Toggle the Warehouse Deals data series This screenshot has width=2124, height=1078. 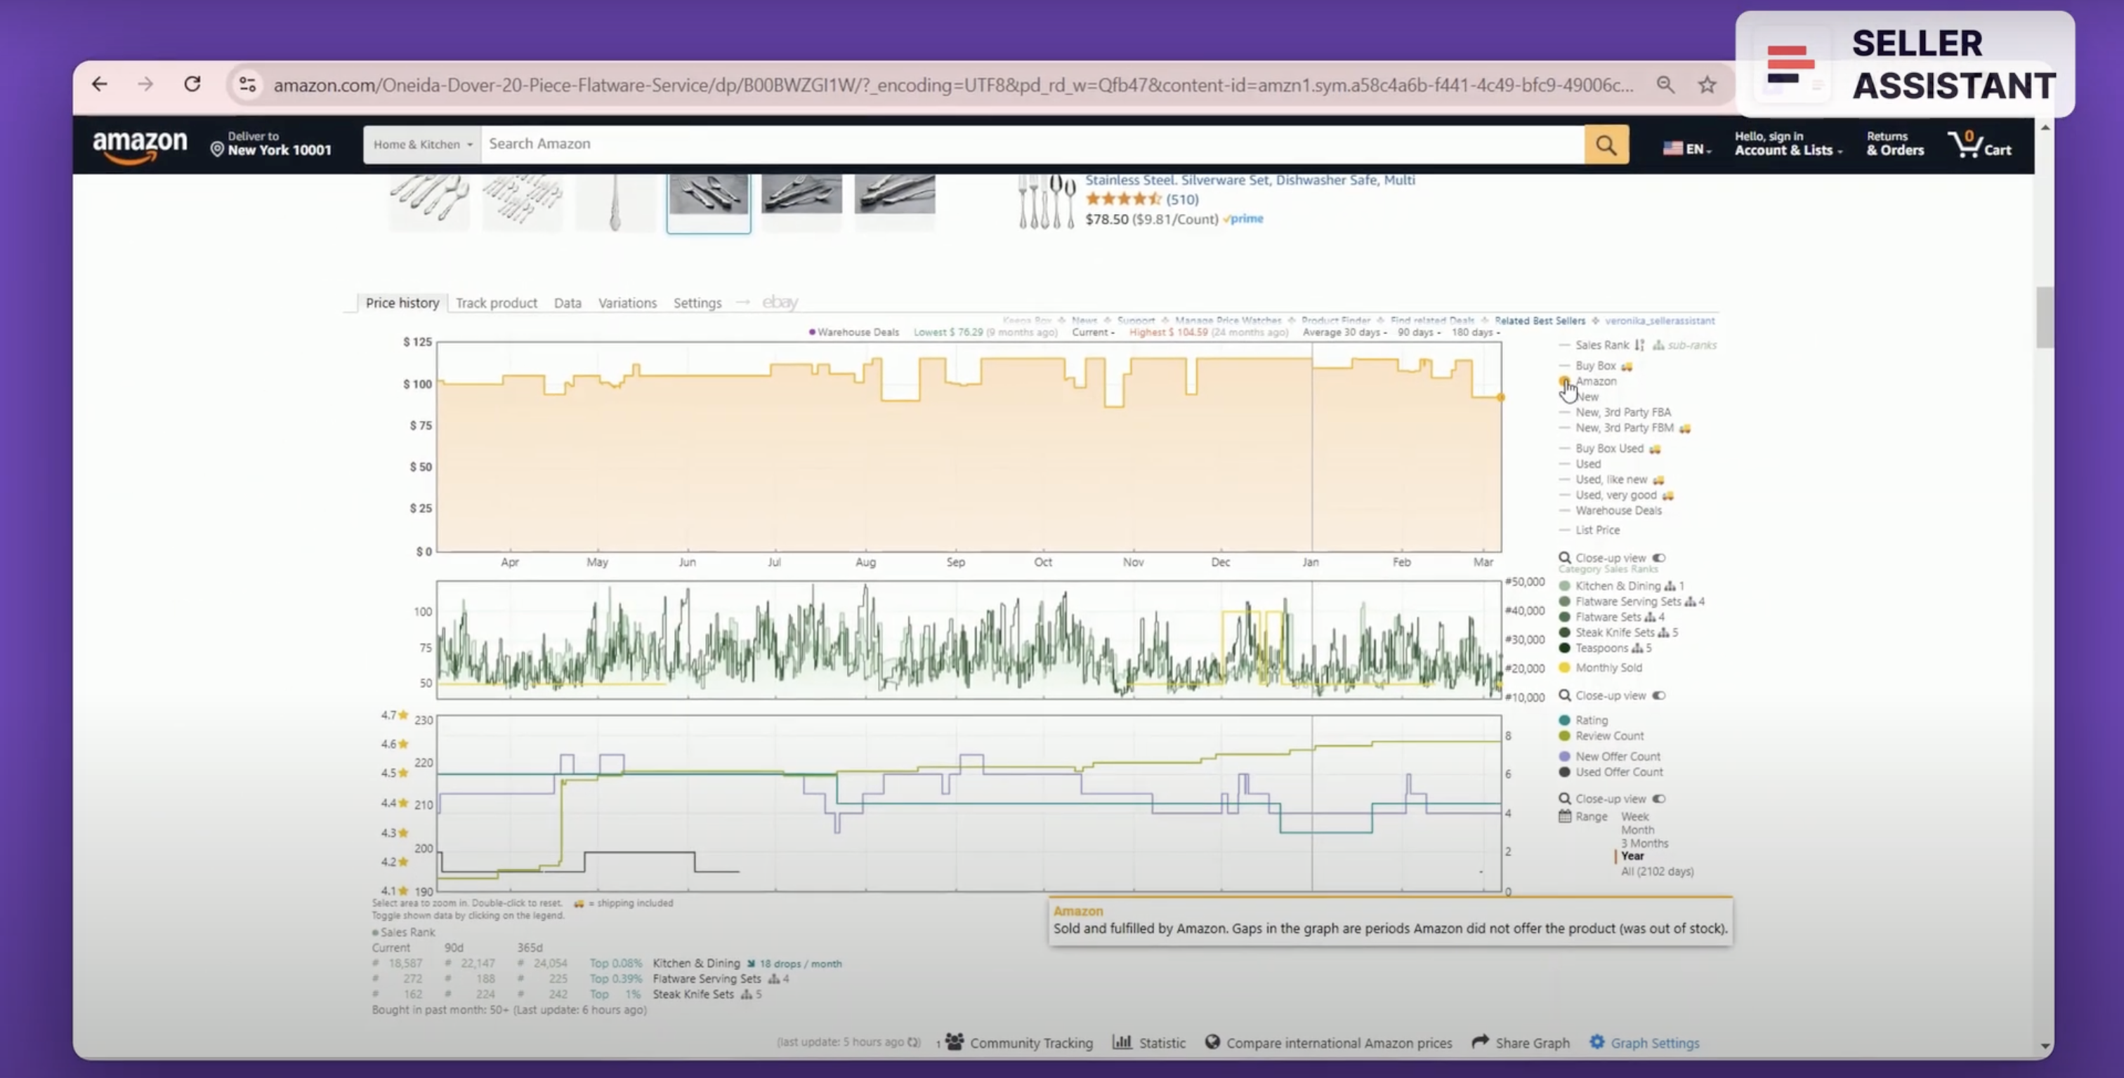[x=1618, y=510]
